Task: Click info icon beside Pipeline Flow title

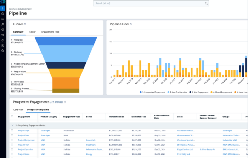Action: [131, 24]
